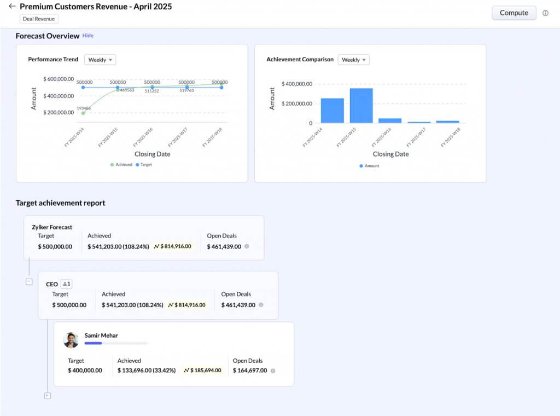The width and height of the screenshot is (560, 416).
Task: Collapse the CEO hierarchy node
Action: (29, 281)
